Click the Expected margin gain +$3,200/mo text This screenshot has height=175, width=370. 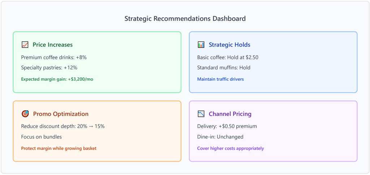[57, 79]
